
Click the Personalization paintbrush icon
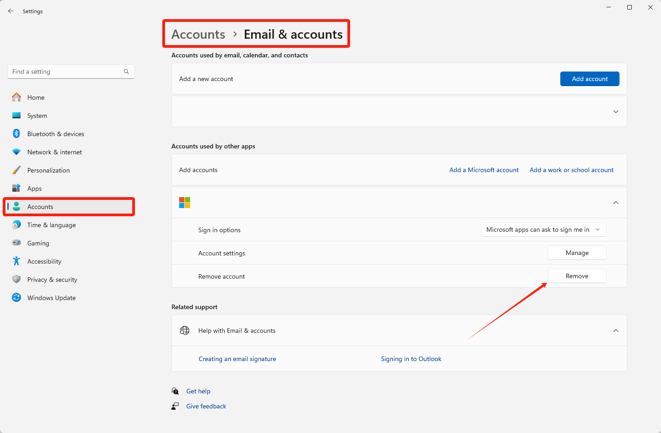16,170
